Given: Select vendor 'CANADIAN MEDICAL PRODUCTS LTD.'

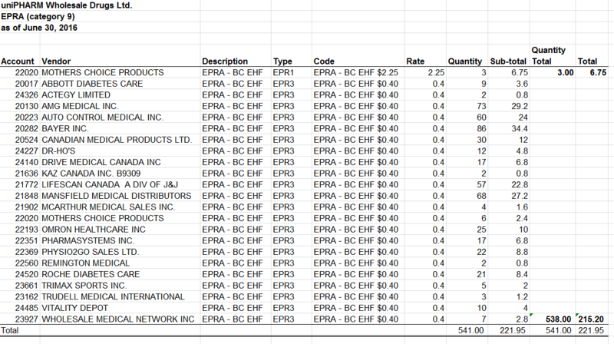Looking at the screenshot, I should (117, 140).
